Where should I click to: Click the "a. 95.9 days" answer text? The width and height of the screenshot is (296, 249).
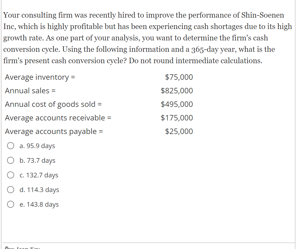click(37, 146)
